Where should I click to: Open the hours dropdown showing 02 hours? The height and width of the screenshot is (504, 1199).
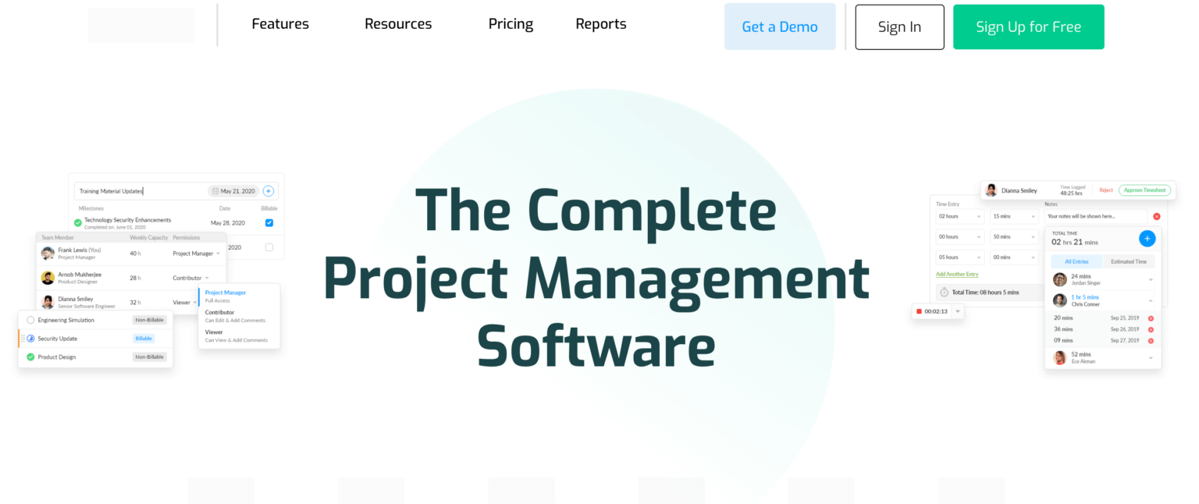[960, 216]
